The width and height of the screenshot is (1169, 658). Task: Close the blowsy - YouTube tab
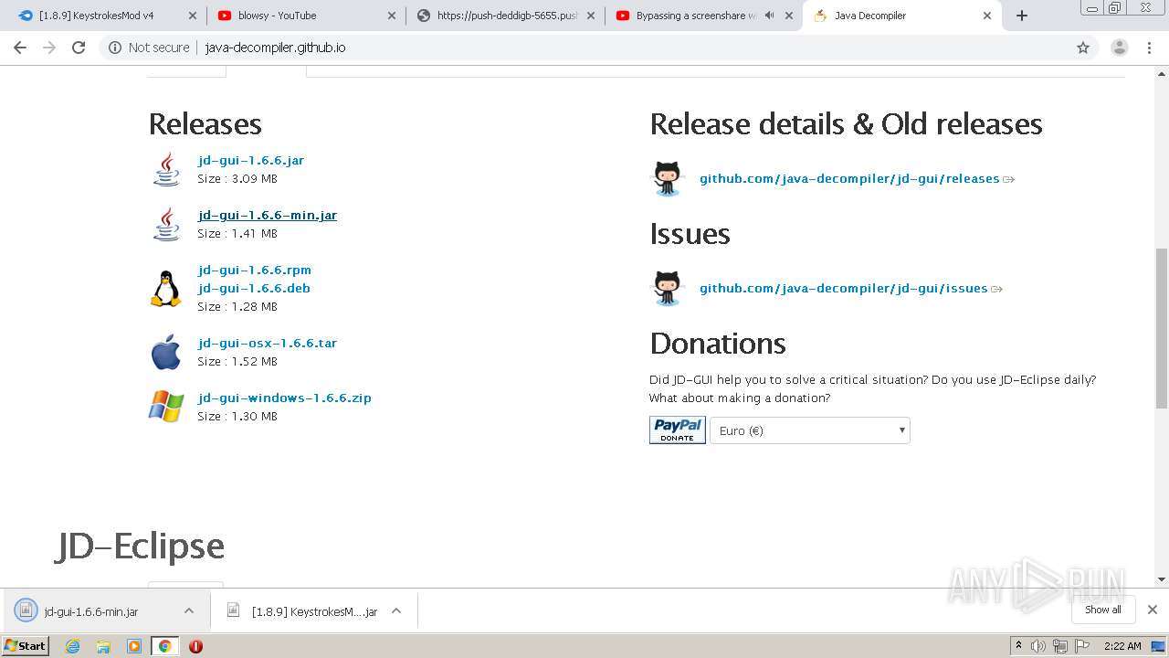click(392, 16)
